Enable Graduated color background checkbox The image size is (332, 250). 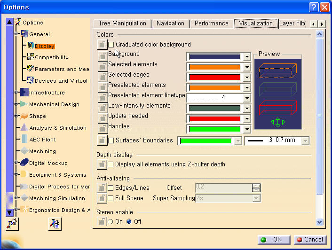pyautogui.click(x=111, y=45)
